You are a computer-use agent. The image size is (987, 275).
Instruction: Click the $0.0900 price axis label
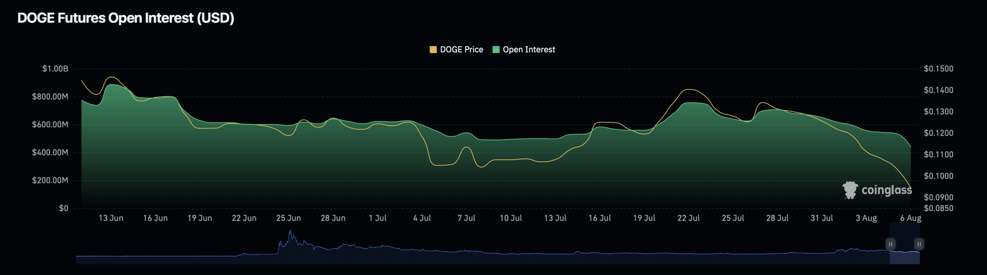click(x=938, y=197)
